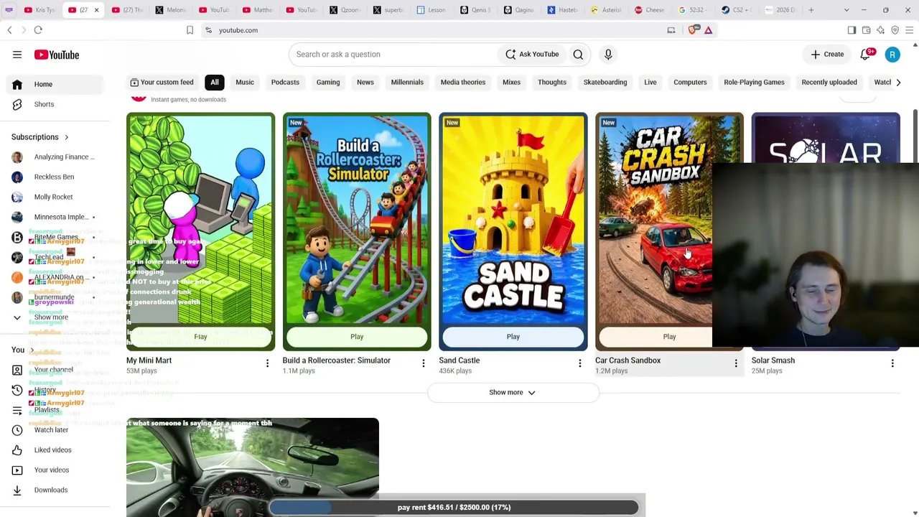The width and height of the screenshot is (919, 517).
Task: Select the Music filter chip
Action: coord(245,83)
